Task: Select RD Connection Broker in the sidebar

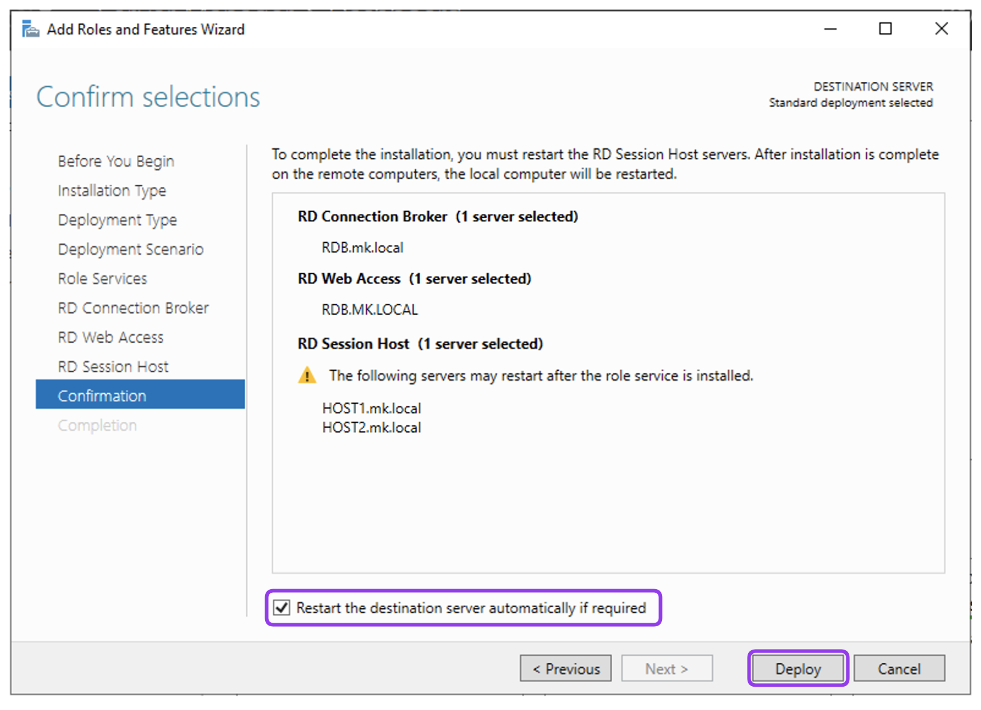Action: (x=133, y=308)
